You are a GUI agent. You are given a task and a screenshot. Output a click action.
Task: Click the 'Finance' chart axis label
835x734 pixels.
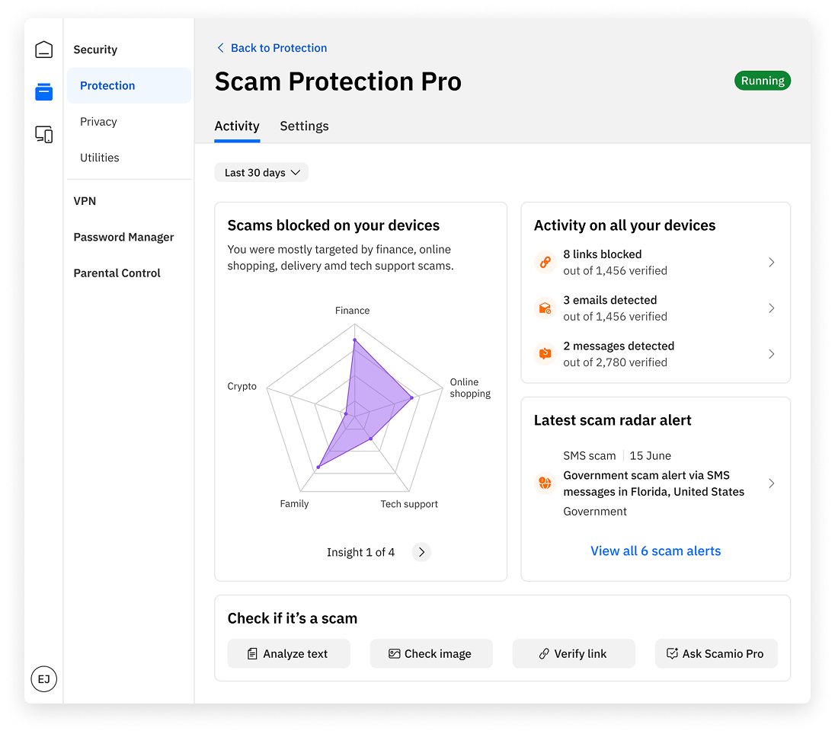(352, 311)
